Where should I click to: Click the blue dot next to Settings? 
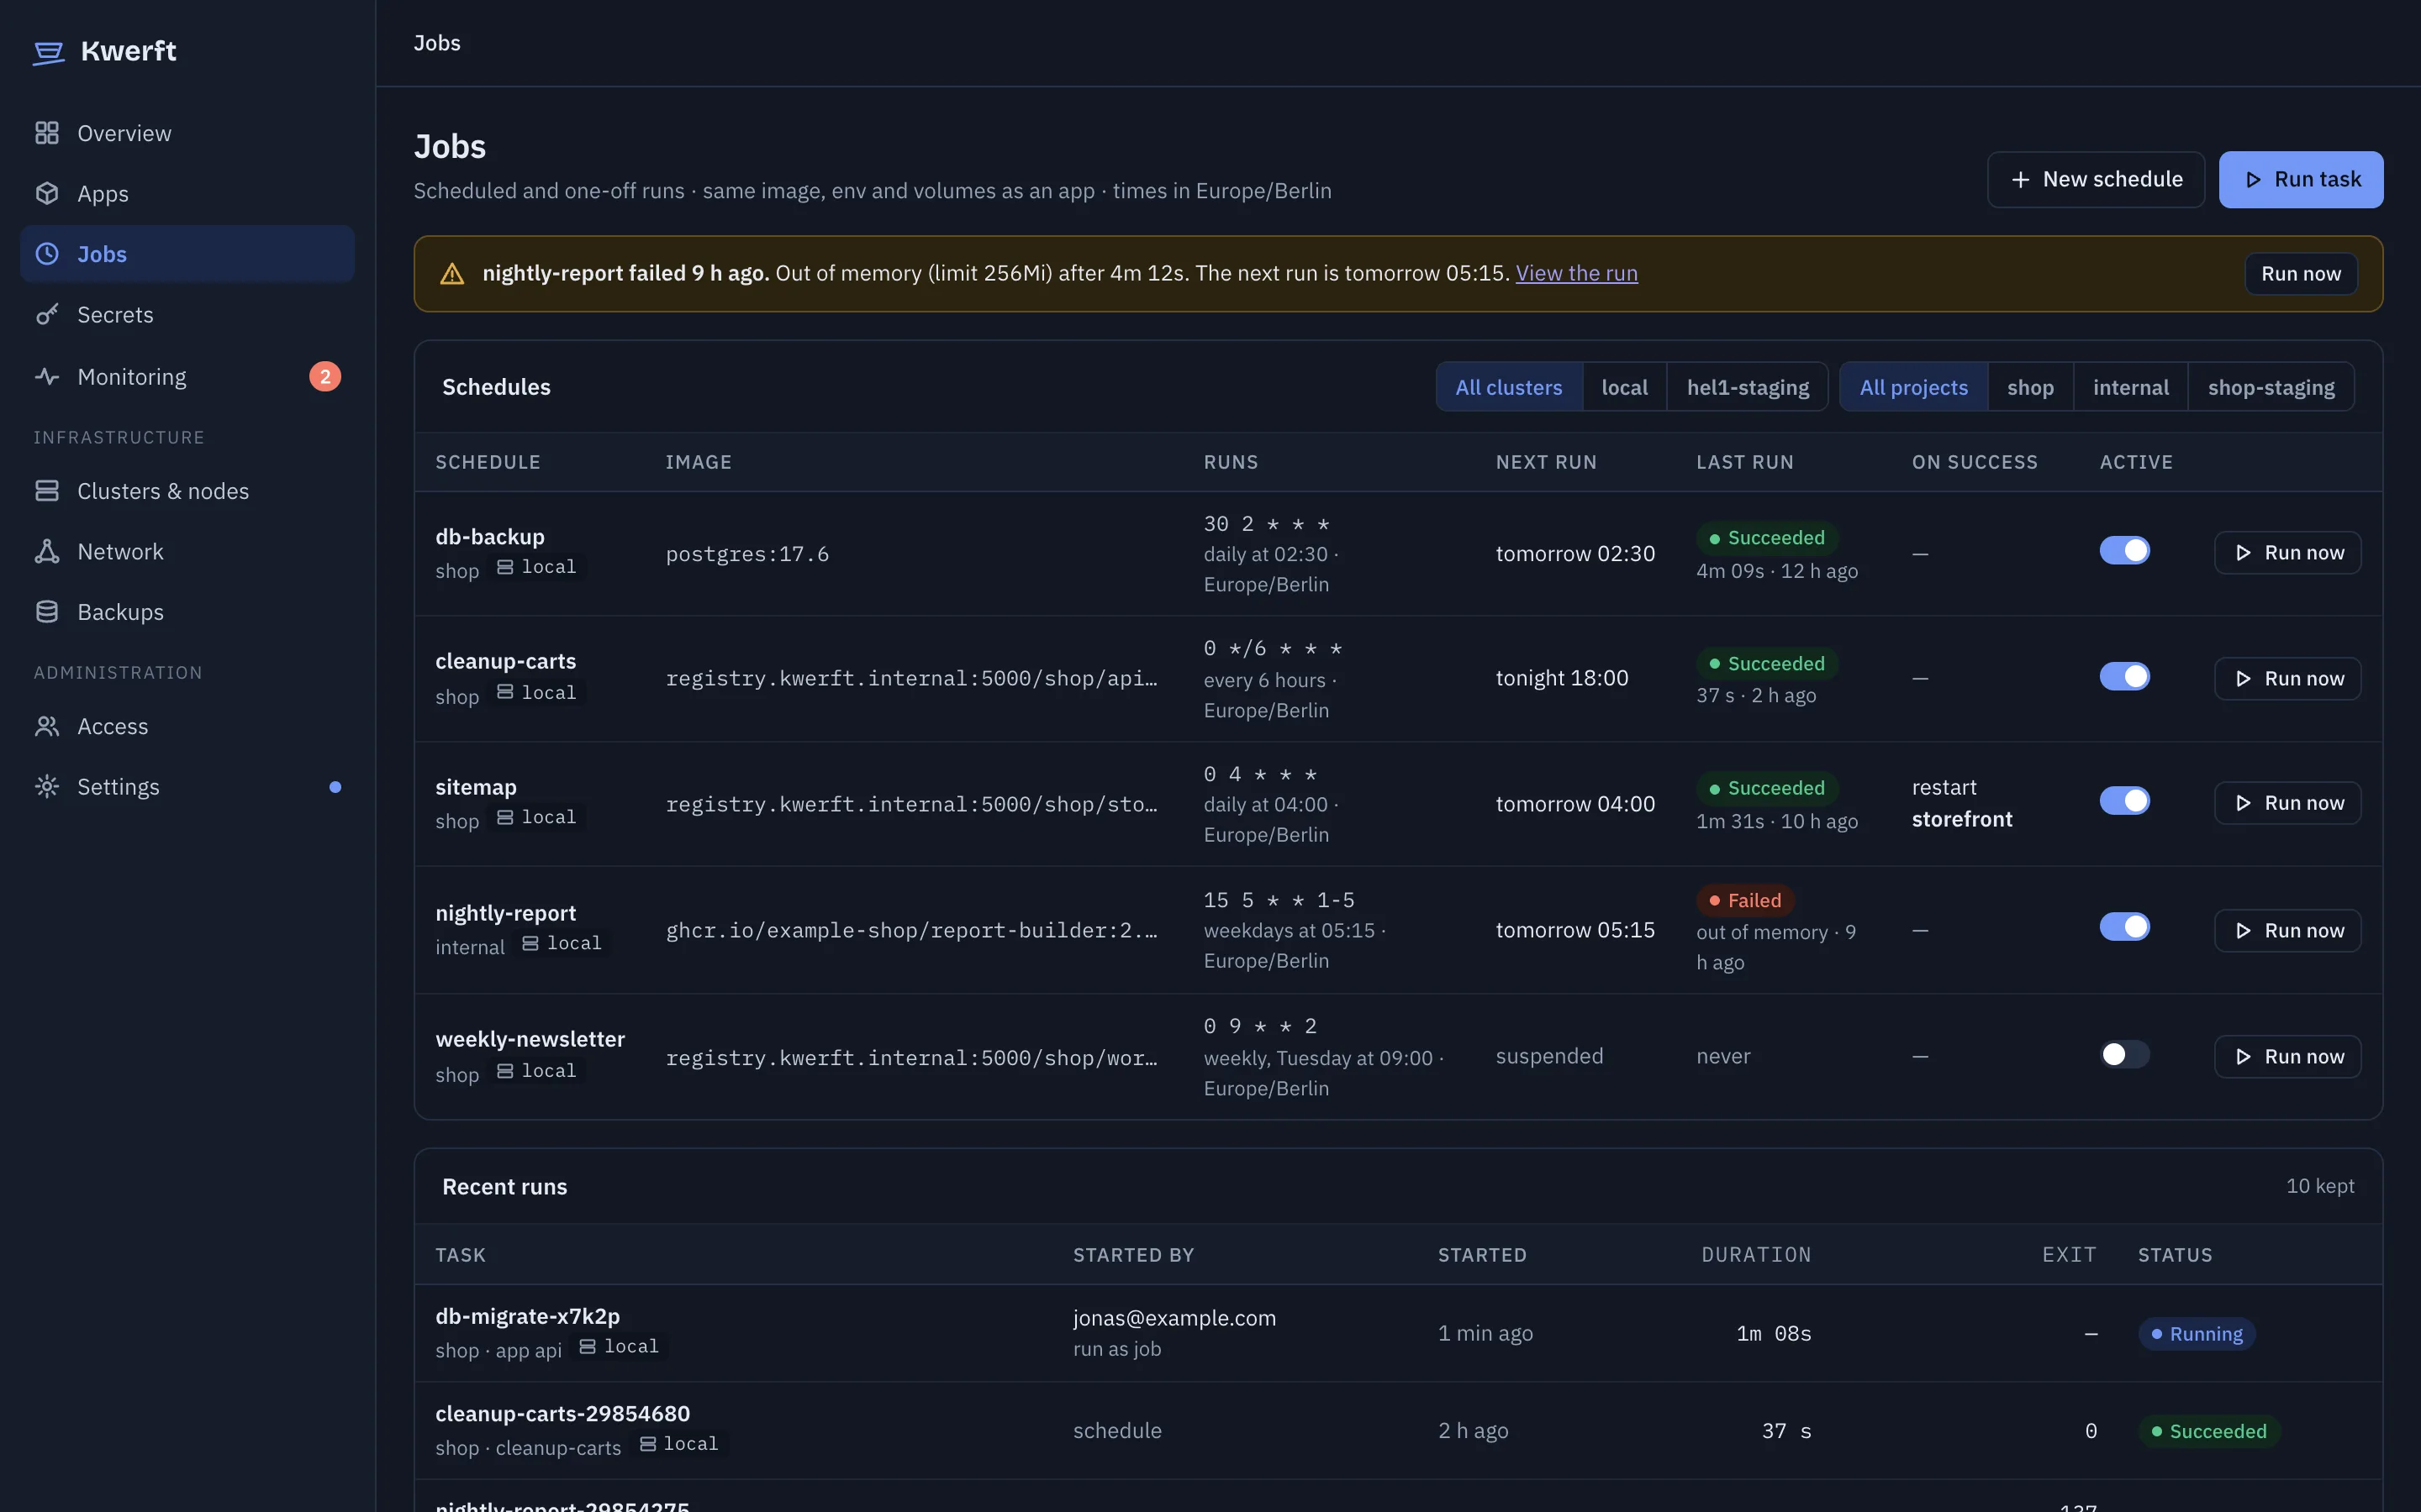335,787
